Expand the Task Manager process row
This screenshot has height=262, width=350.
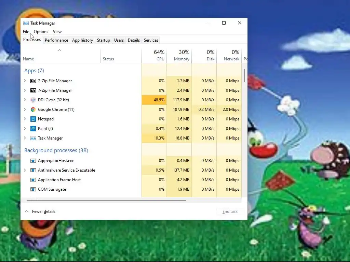[x=25, y=138]
